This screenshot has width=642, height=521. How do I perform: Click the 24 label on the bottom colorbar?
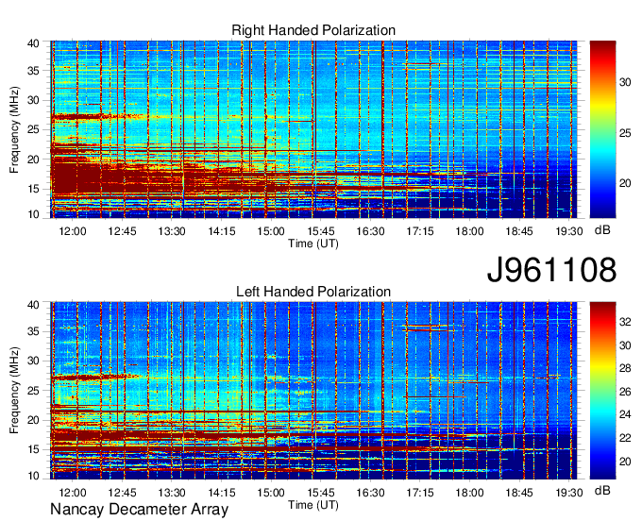625,415
